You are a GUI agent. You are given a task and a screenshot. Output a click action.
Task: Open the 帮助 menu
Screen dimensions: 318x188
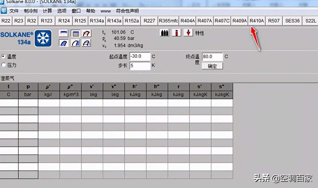[91, 11]
